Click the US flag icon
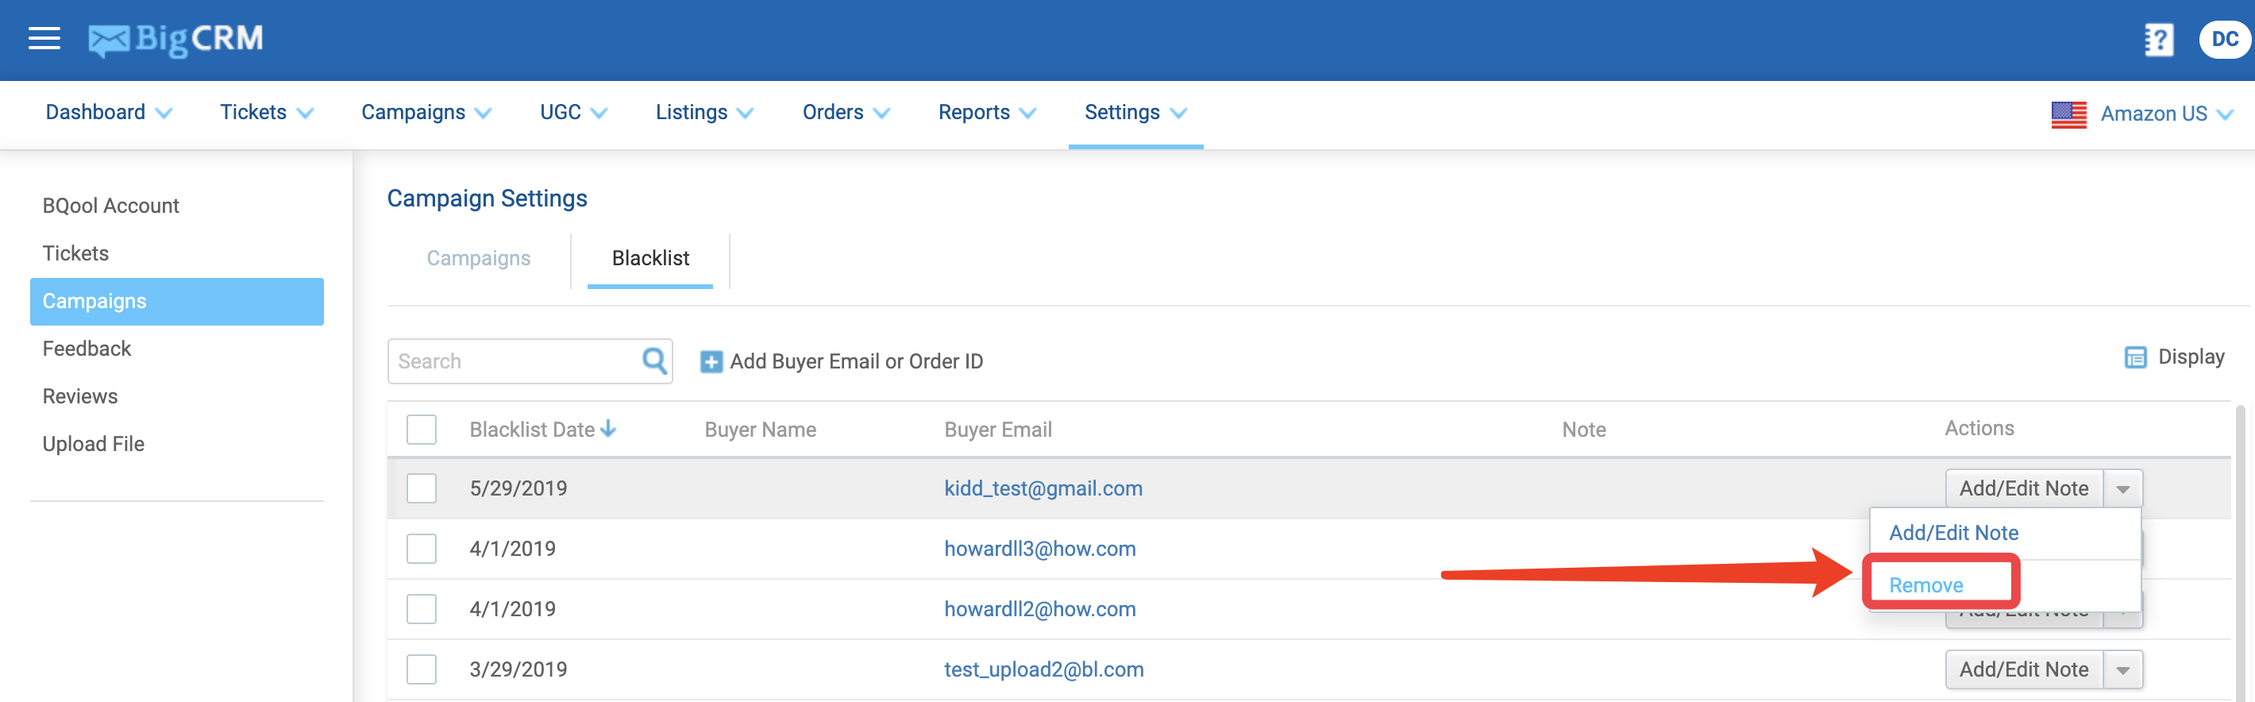 click(x=2068, y=114)
